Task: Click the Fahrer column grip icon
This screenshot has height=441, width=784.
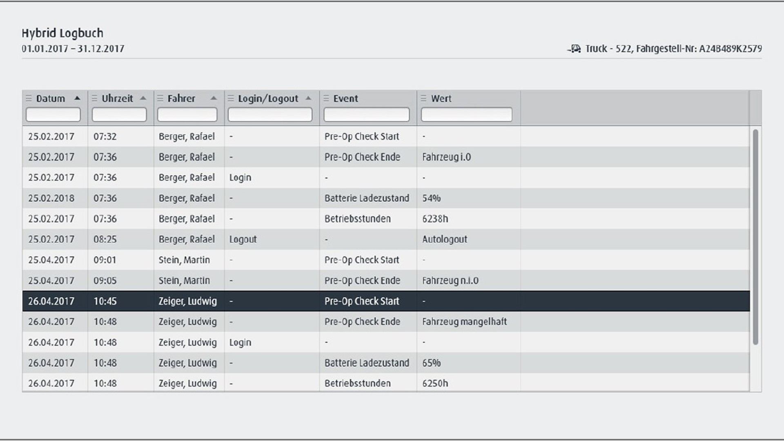Action: click(160, 98)
